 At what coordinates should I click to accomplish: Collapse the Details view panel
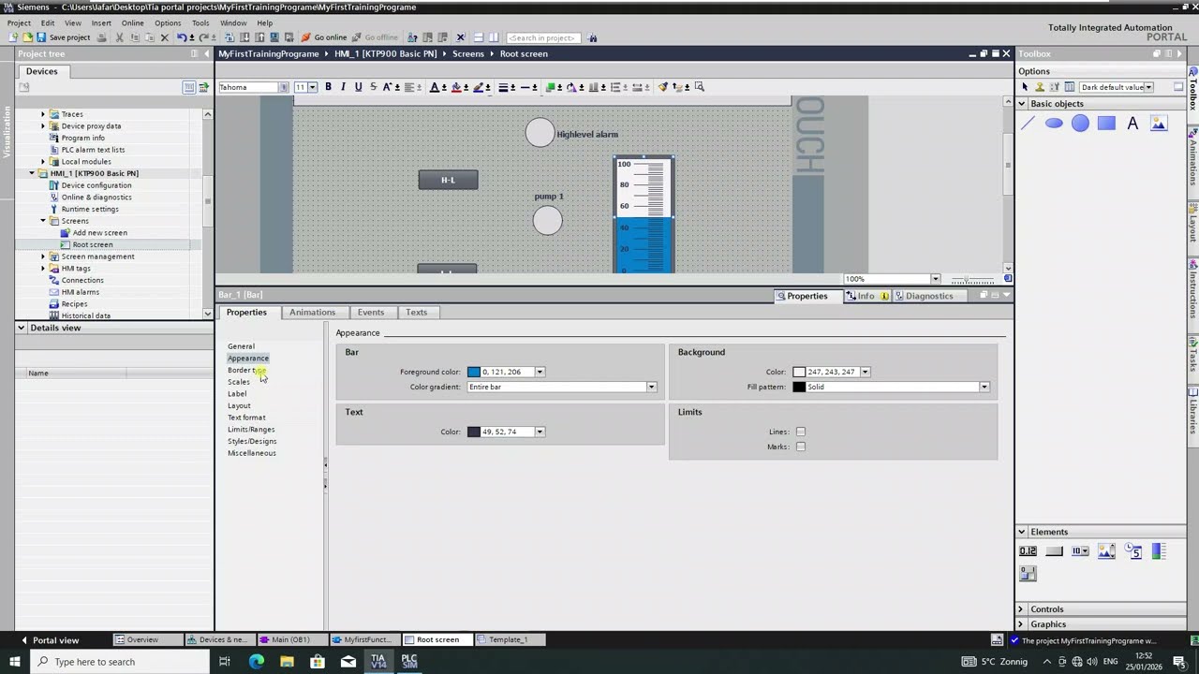click(x=22, y=328)
